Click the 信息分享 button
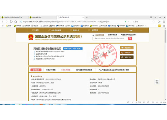Viewport: 167px width, 120px height. 127,52
